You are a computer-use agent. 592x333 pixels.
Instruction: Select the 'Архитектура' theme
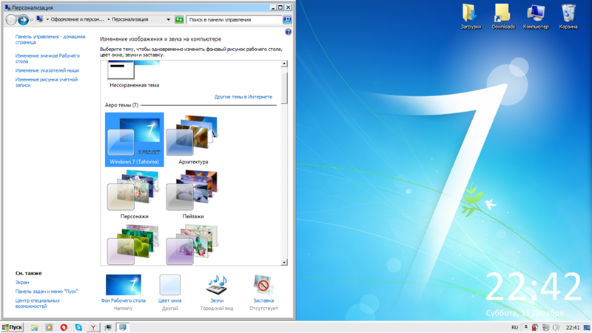click(x=193, y=139)
